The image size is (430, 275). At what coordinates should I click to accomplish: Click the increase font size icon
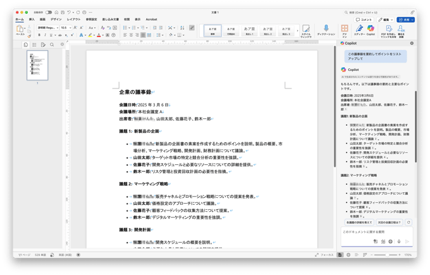tap(75, 28)
